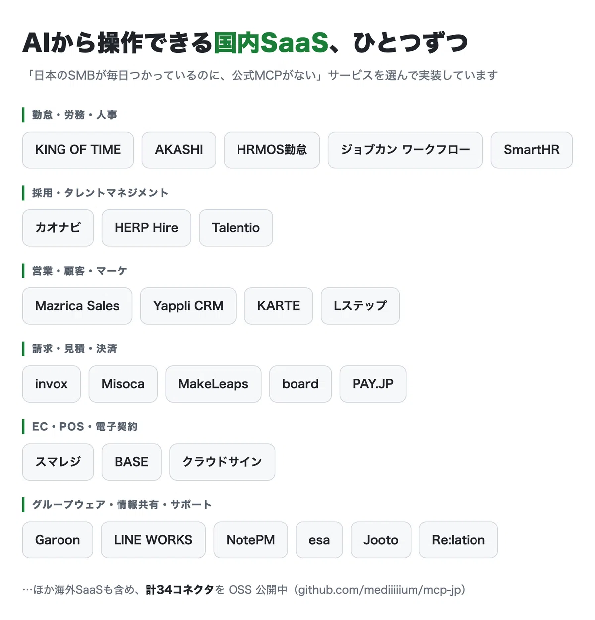Screen dimensions: 595x620
Task: Click the Lステップ chip
Action: [360, 306]
